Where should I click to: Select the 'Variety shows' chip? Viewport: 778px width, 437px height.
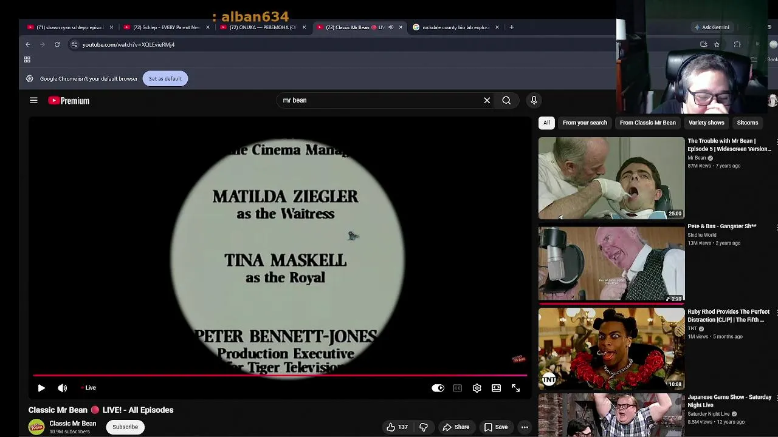[706, 123]
